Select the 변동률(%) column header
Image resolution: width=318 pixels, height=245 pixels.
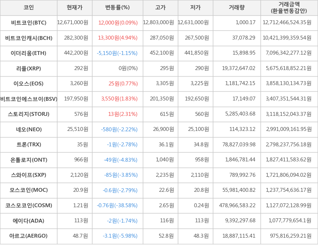pyautogui.click(x=117, y=7)
